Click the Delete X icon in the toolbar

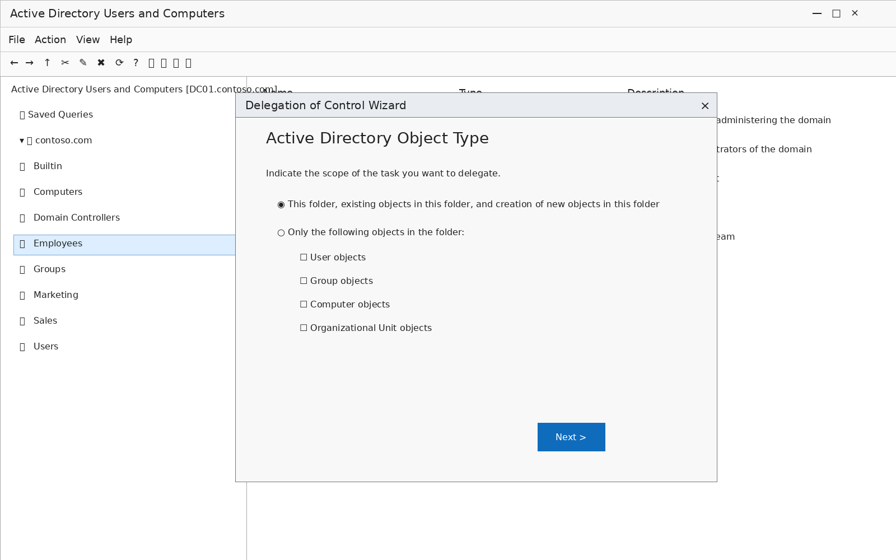(101, 63)
